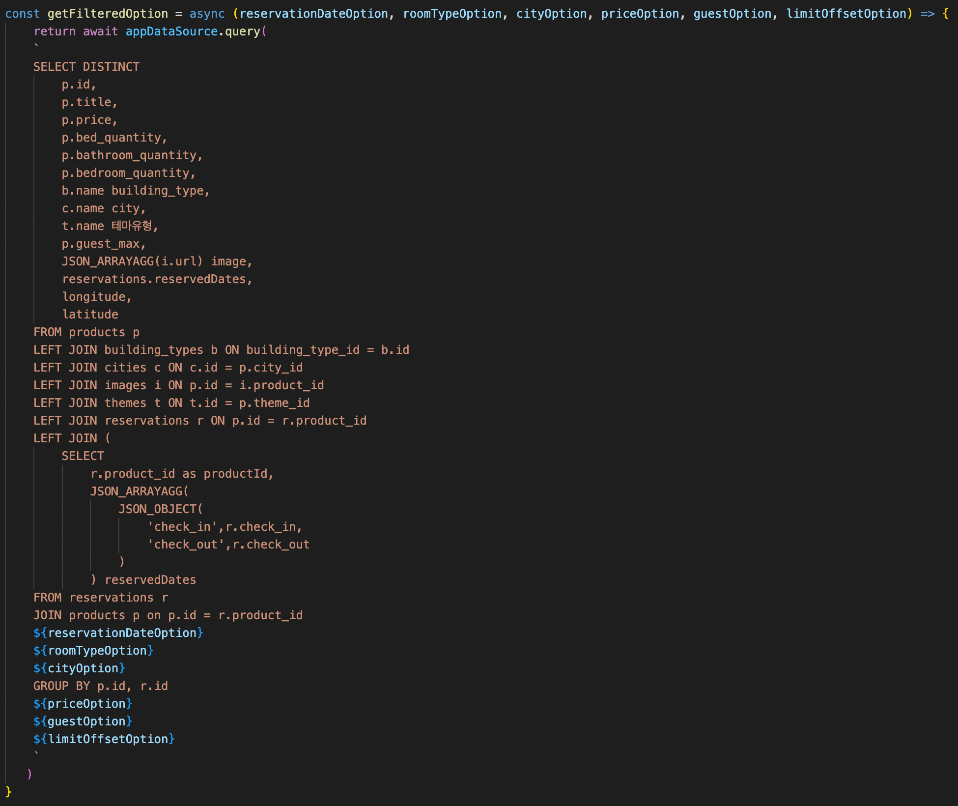Click the async keyword in declaration
This screenshot has width=958, height=806.
207,14
